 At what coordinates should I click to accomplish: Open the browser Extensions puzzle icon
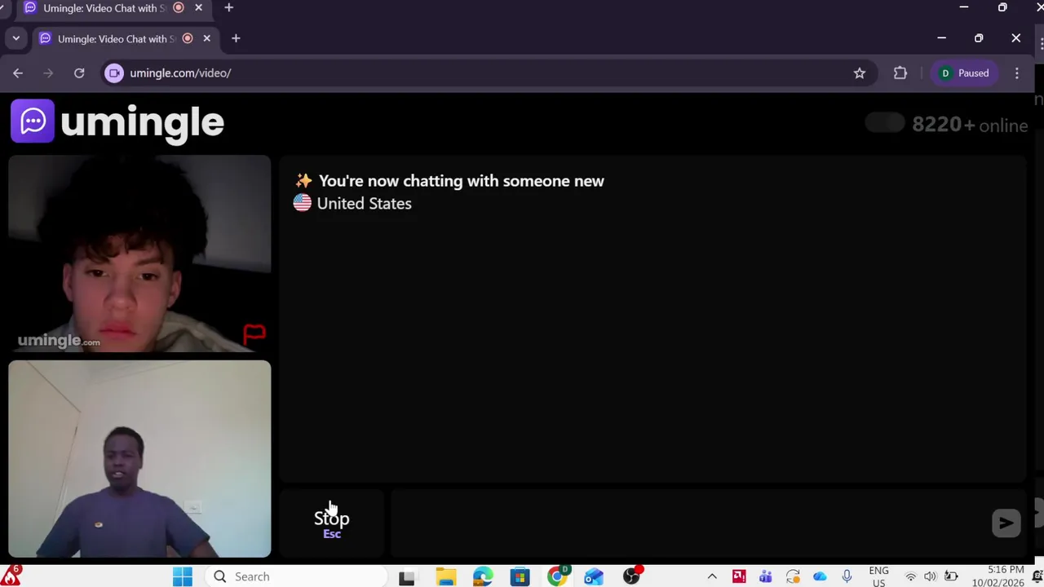click(900, 73)
